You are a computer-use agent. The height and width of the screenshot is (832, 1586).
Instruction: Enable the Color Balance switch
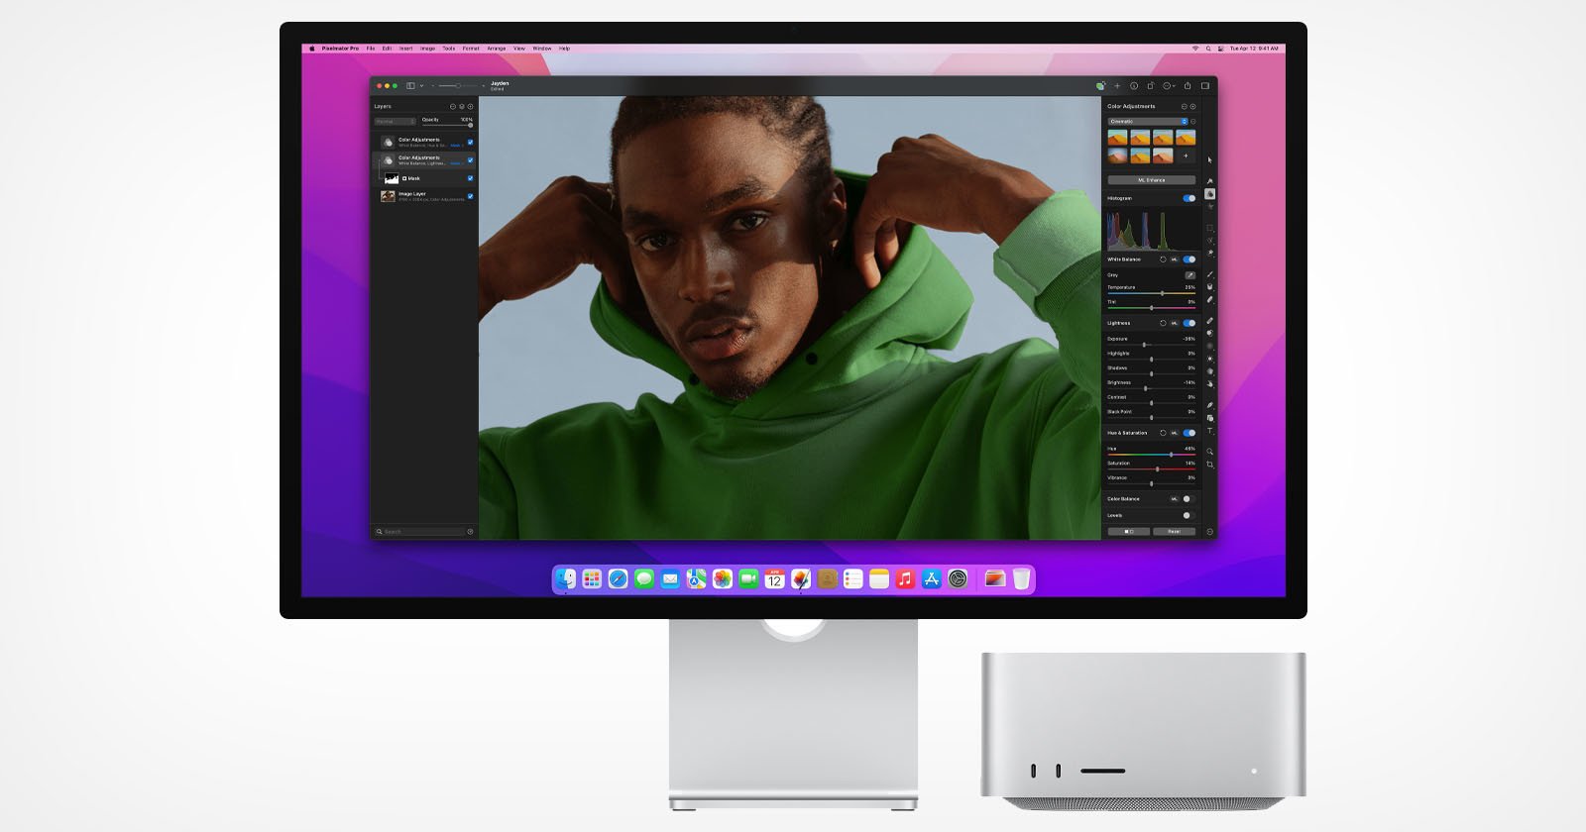click(x=1189, y=499)
